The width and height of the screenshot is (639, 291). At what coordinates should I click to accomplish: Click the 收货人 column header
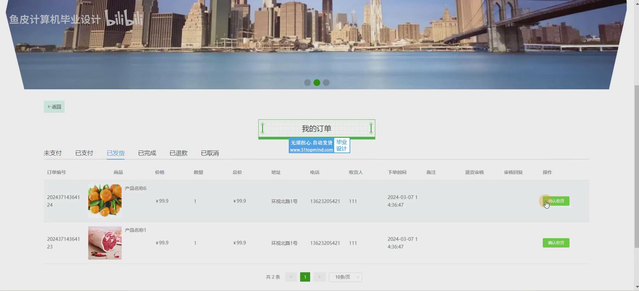click(356, 172)
